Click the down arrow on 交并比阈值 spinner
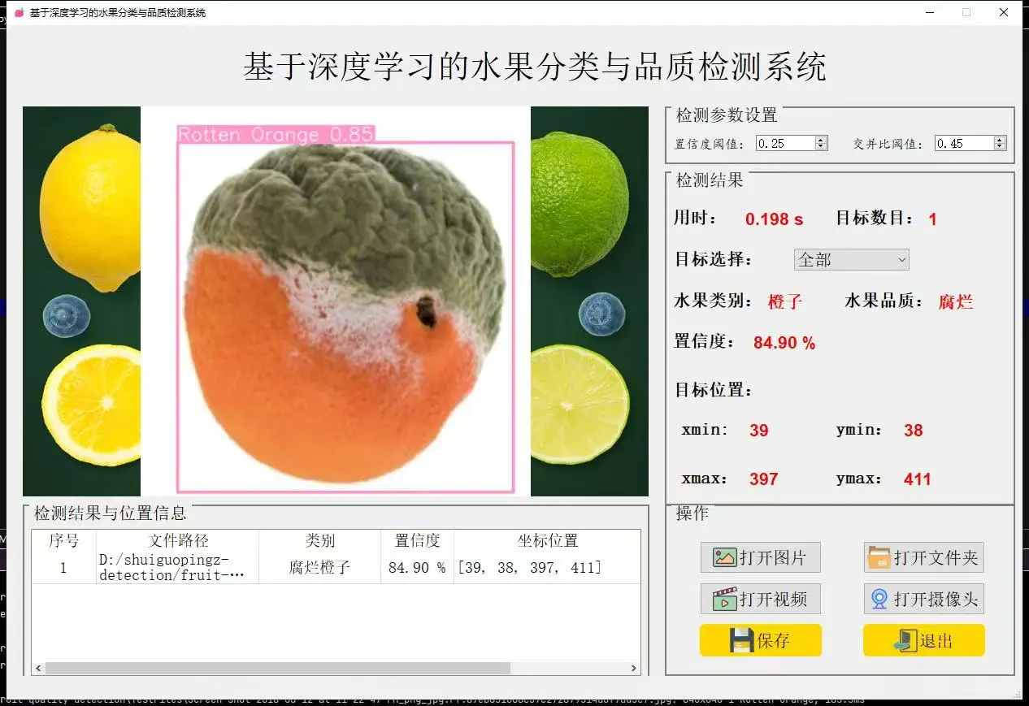This screenshot has height=706, width=1029. [997, 147]
